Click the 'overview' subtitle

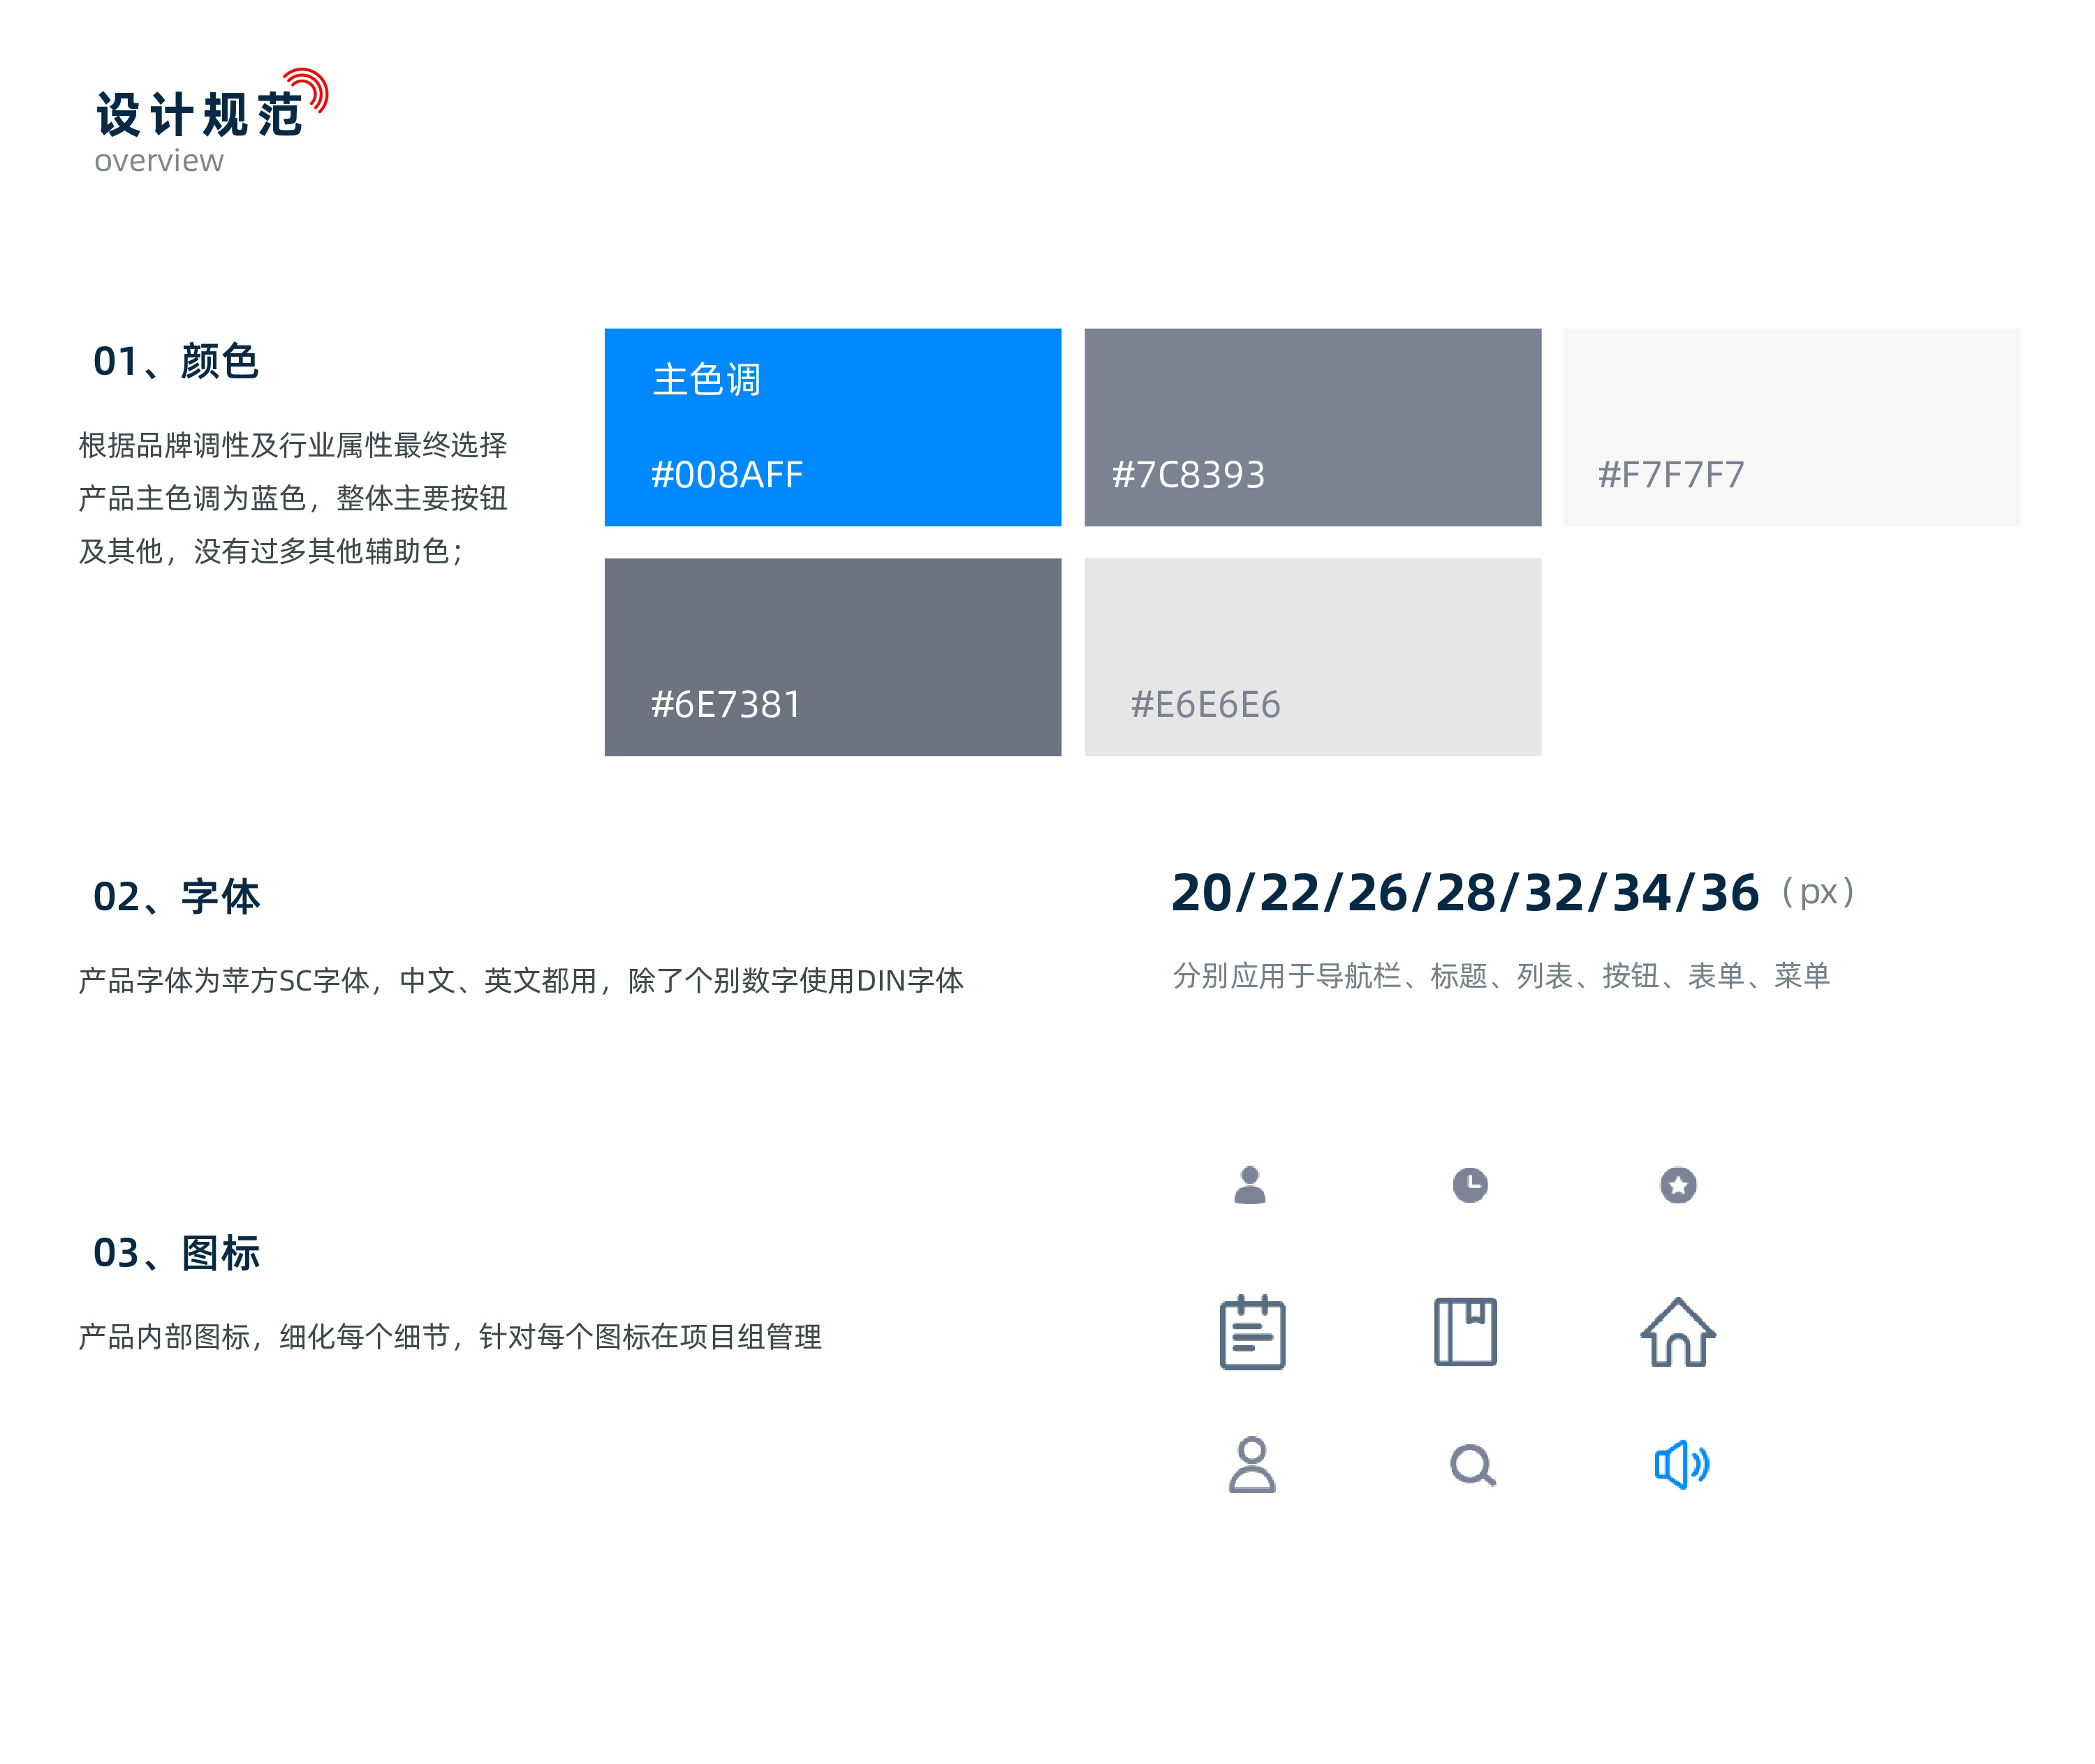[159, 160]
